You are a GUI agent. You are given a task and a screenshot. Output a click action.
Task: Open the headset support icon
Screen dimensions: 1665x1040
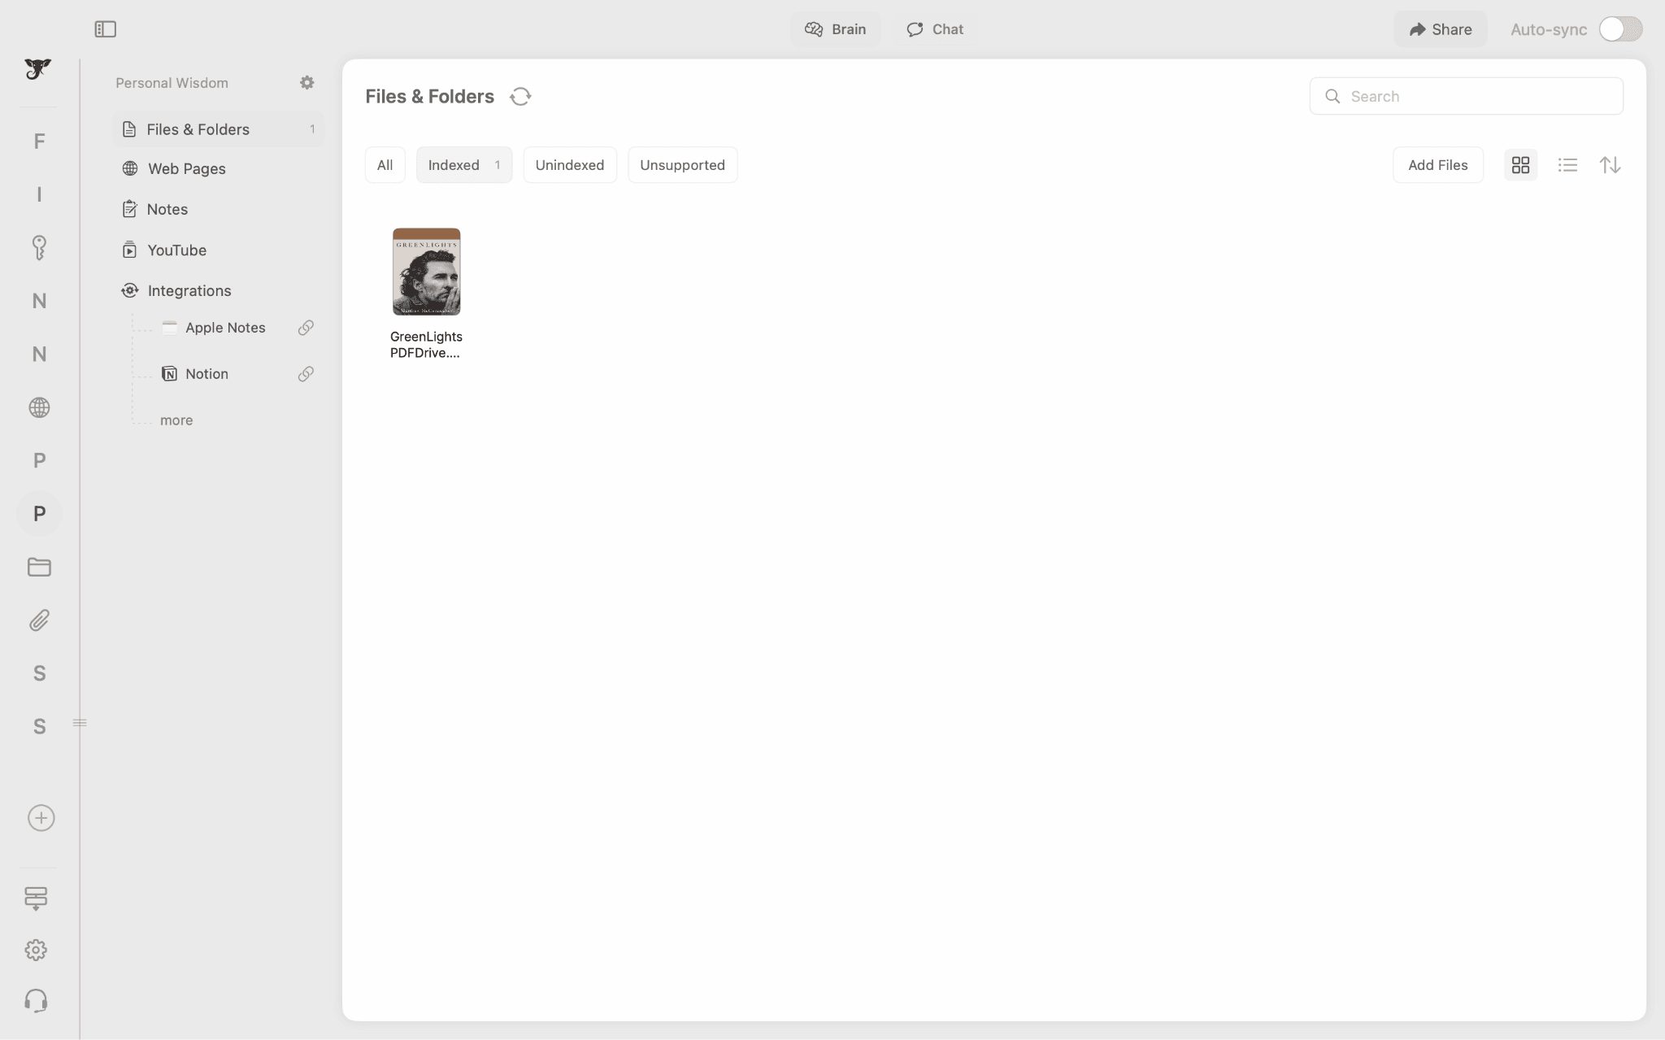tap(37, 1001)
